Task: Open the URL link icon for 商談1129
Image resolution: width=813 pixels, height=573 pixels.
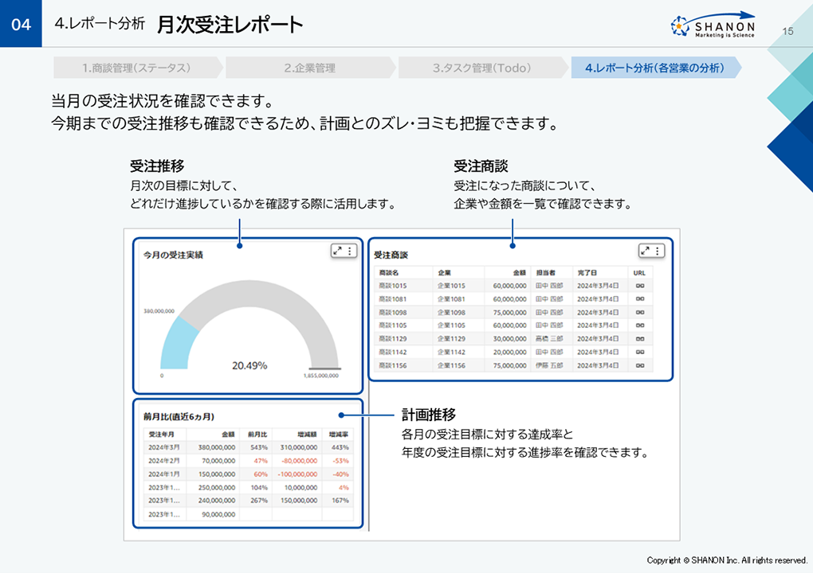Action: point(640,339)
